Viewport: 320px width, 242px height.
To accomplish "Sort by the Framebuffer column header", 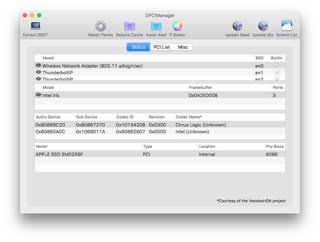I will (200, 87).
